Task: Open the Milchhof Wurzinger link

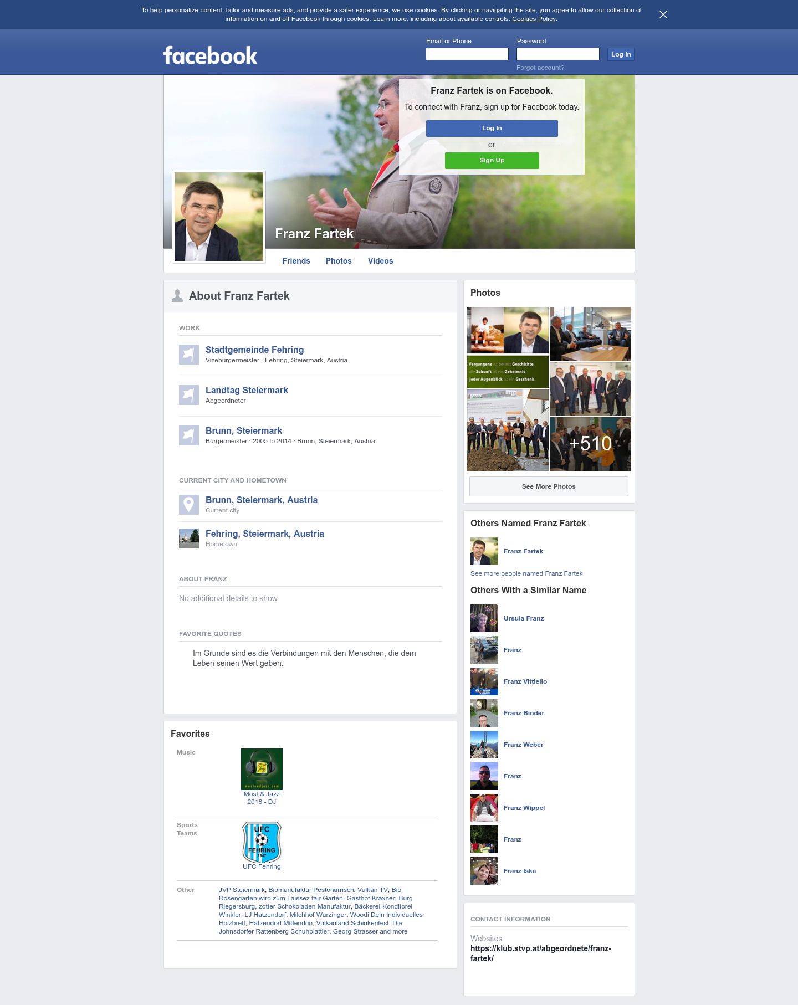Action: 318,915
